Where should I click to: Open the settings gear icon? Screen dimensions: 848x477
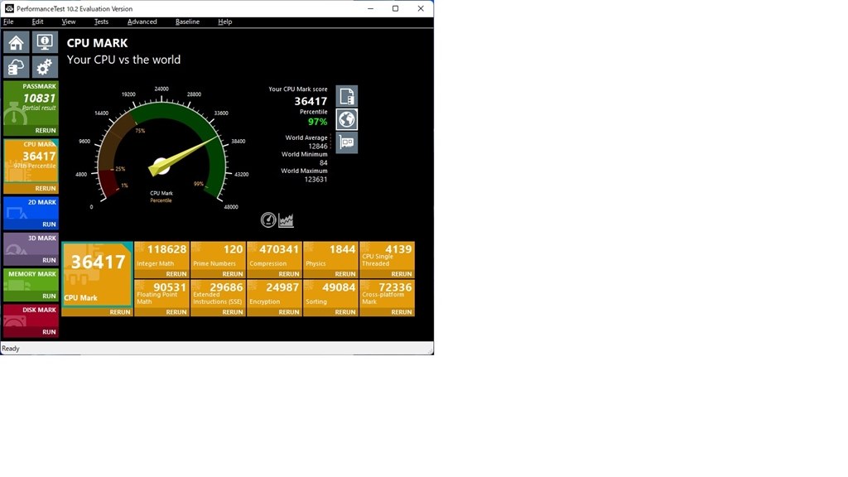pos(45,67)
